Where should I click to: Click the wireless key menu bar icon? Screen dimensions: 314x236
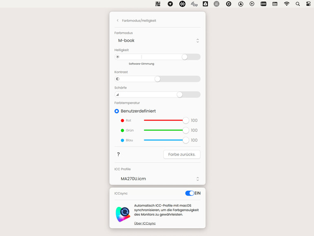pyautogui.click(x=194, y=4)
